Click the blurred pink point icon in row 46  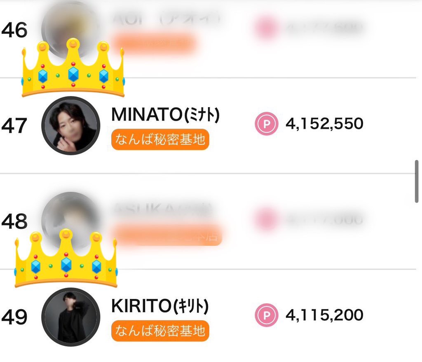264,28
